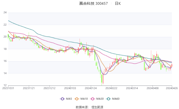Toggle the MA30 pink legend marker
The image size is (179, 109).
point(93,99)
